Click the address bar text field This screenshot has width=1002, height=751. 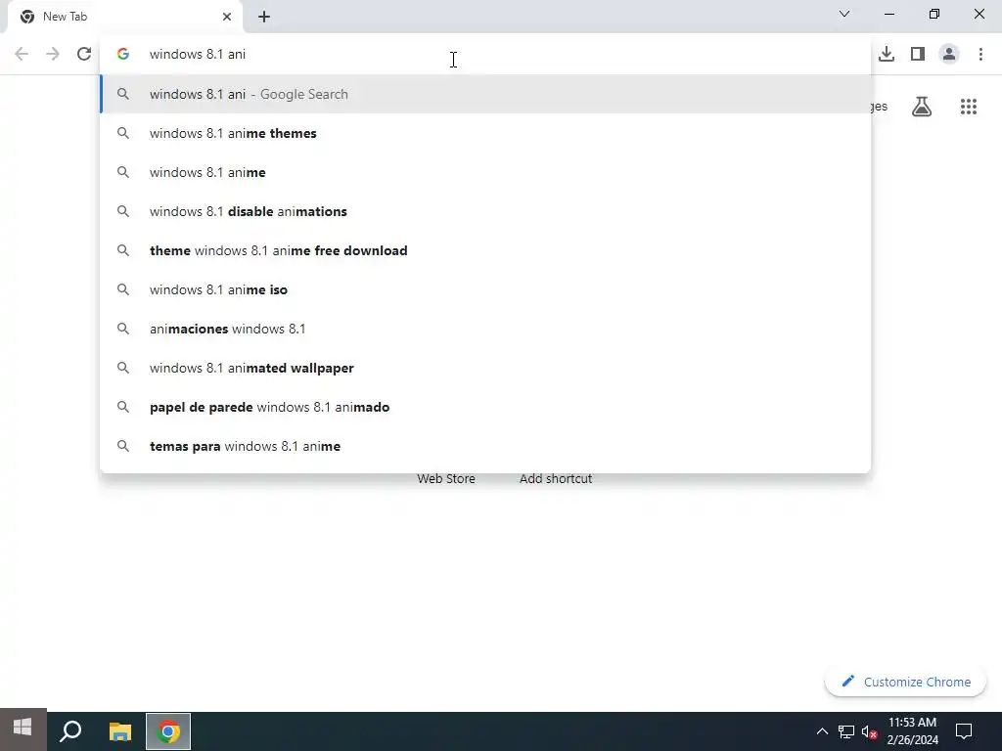point(485,55)
